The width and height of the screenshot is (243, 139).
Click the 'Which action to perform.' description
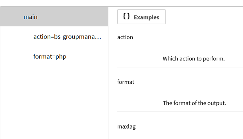[x=194, y=58]
